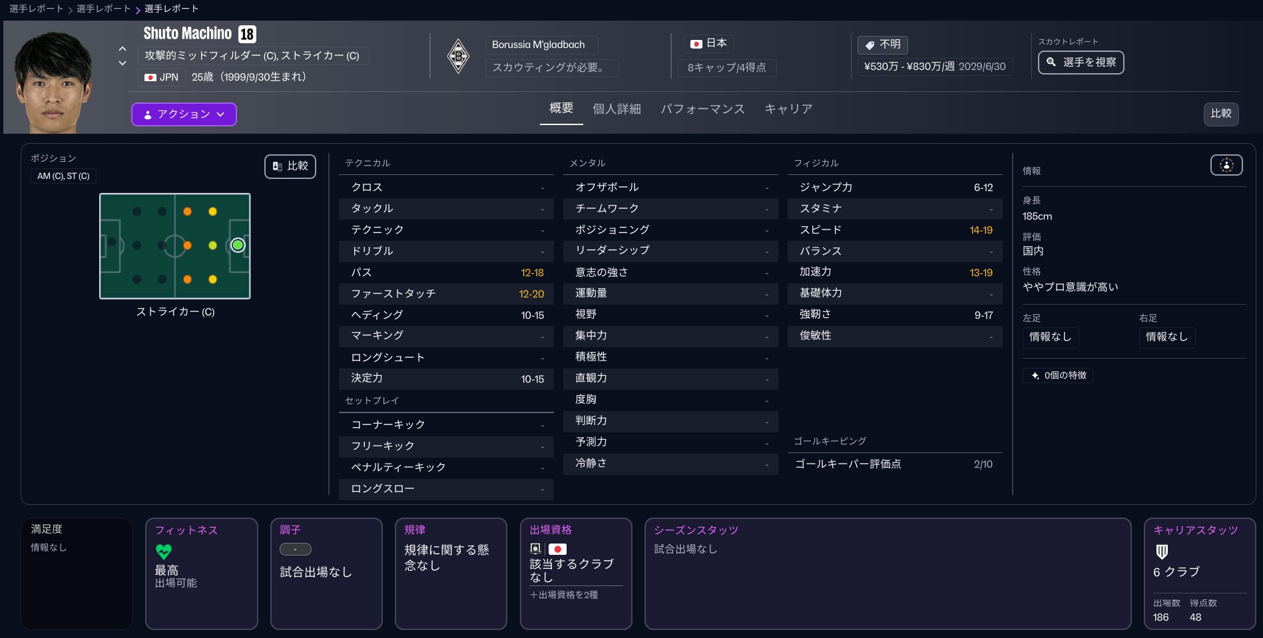Viewport: 1263px width, 638px height.
Task: Go to previous player with up chevron
Action: click(x=123, y=49)
